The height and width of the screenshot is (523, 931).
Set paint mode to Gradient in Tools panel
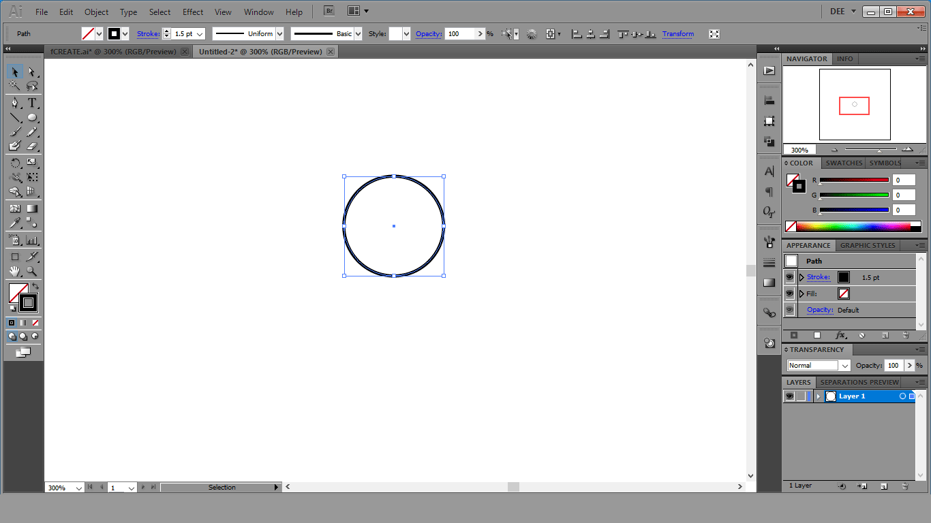click(23, 323)
